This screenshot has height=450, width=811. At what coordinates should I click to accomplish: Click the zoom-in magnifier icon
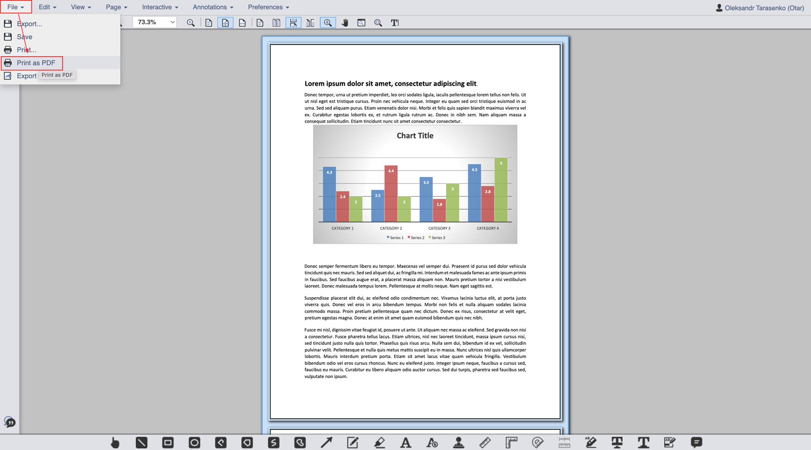[191, 23]
